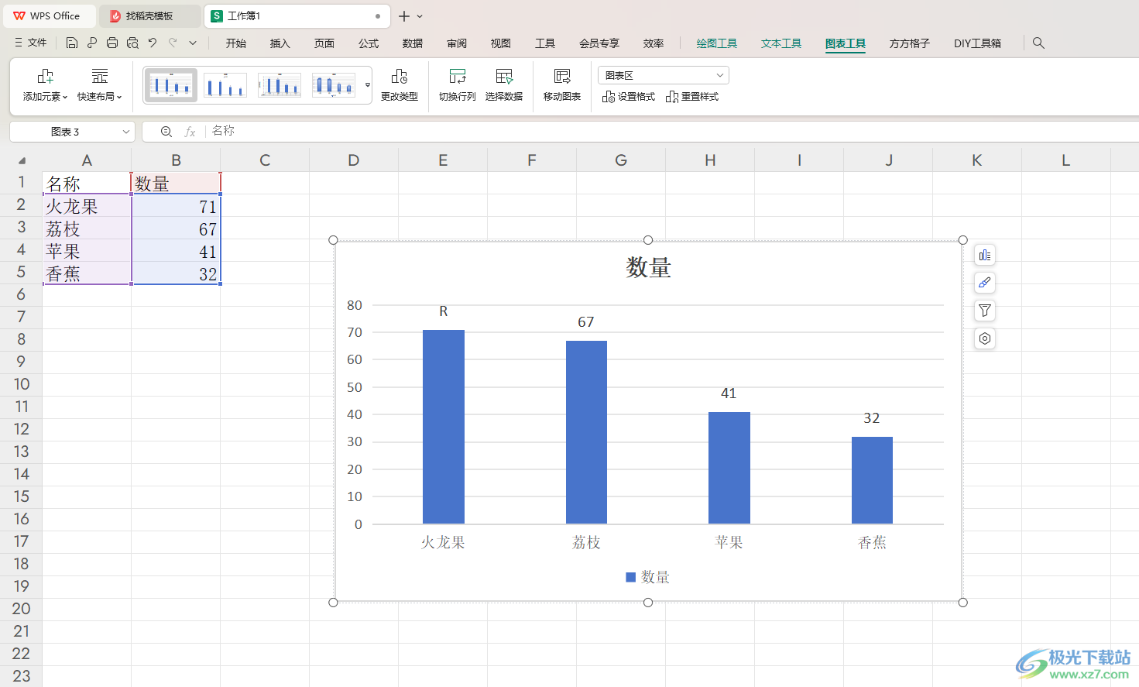
Task: Go to the 文本工具 ribbon tab
Action: (x=781, y=43)
